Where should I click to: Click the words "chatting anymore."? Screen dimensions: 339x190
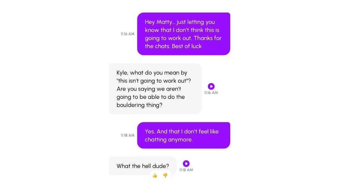click(169, 140)
